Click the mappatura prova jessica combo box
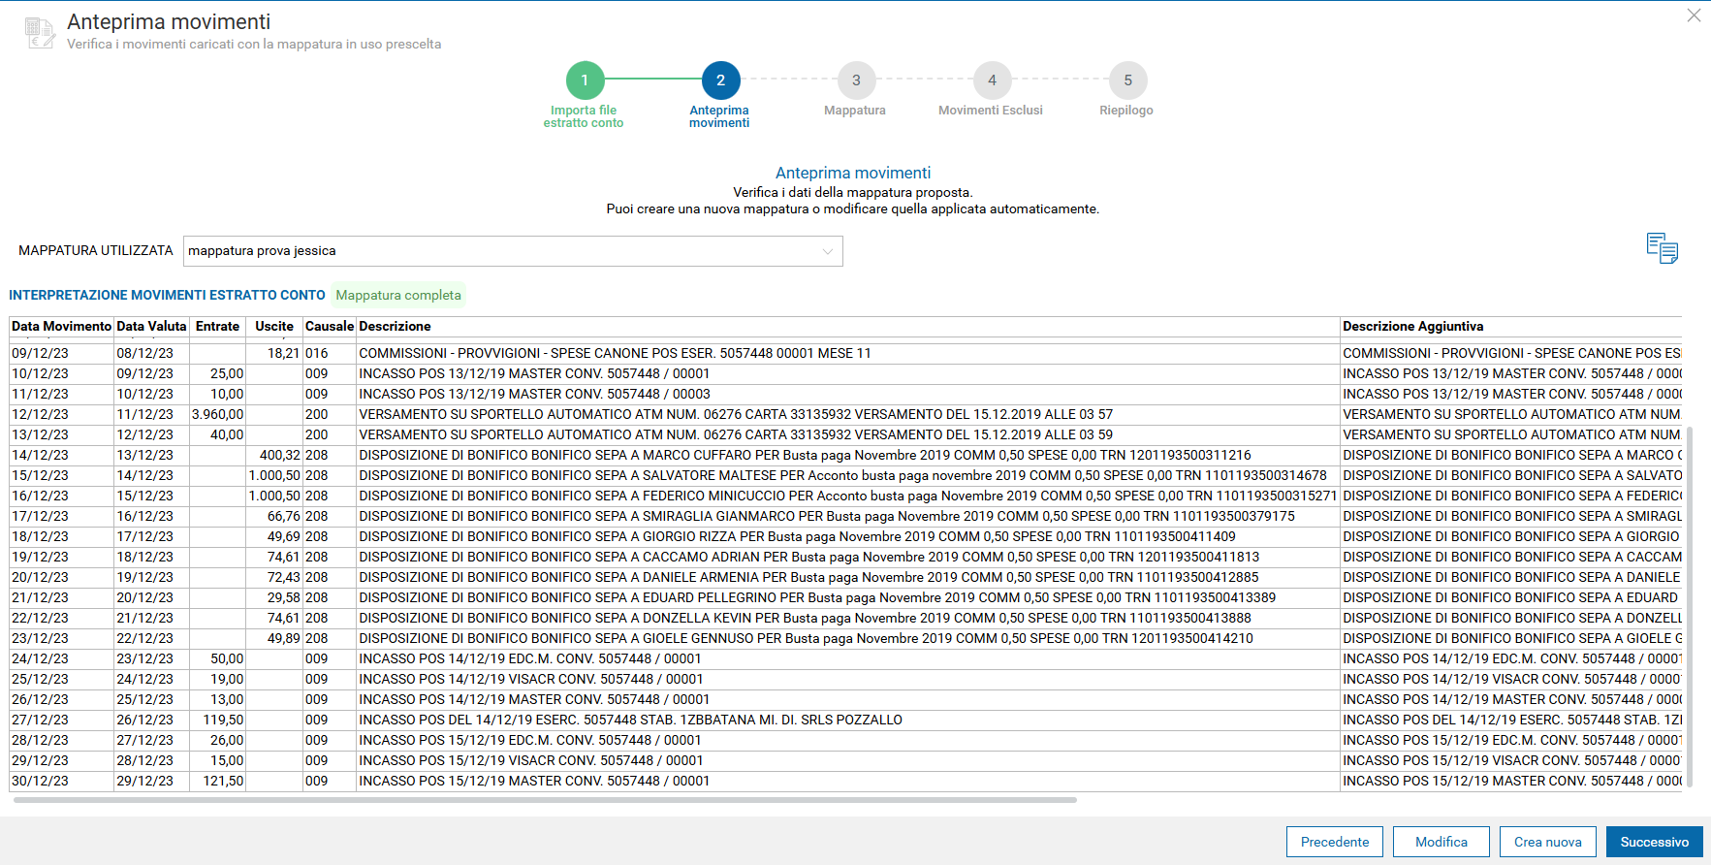The height and width of the screenshot is (865, 1711). point(513,251)
